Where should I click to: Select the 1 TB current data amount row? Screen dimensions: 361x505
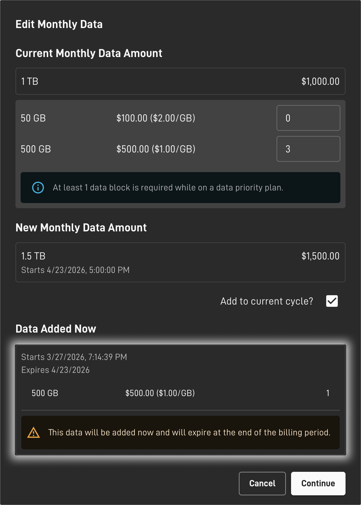point(180,81)
